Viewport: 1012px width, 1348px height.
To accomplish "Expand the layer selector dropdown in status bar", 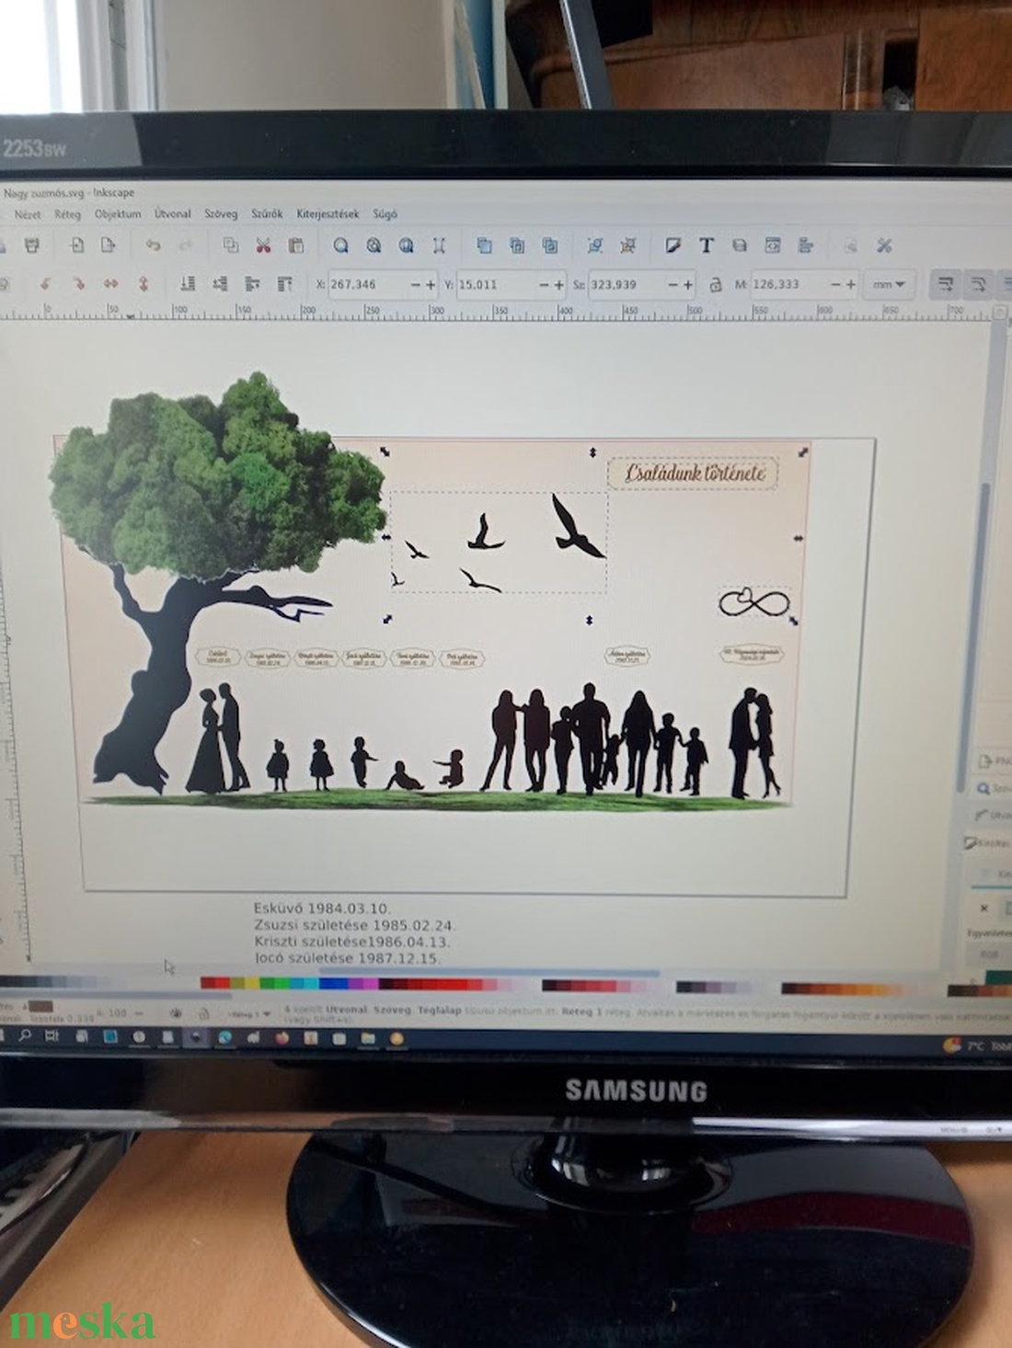I will click(x=249, y=1013).
